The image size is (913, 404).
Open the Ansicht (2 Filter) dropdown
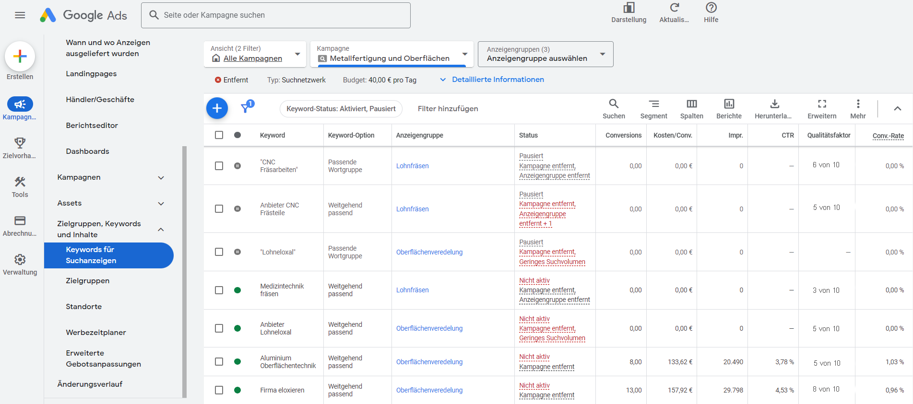255,54
